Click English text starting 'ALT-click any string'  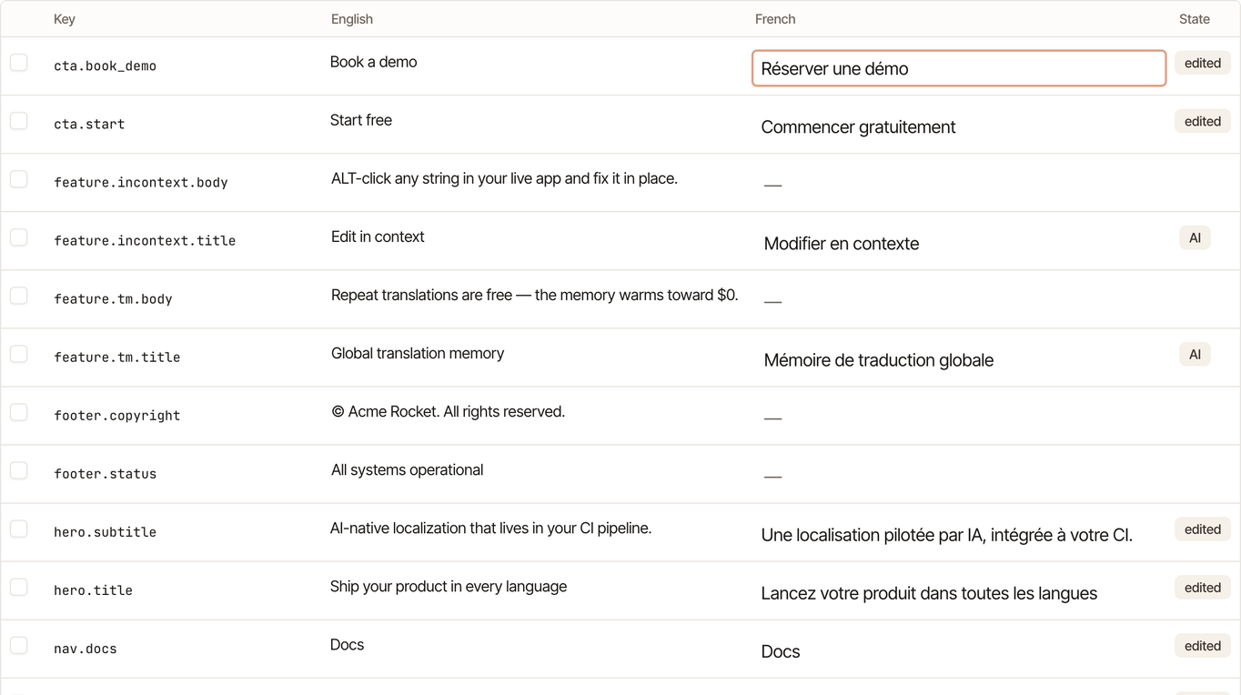coord(504,178)
